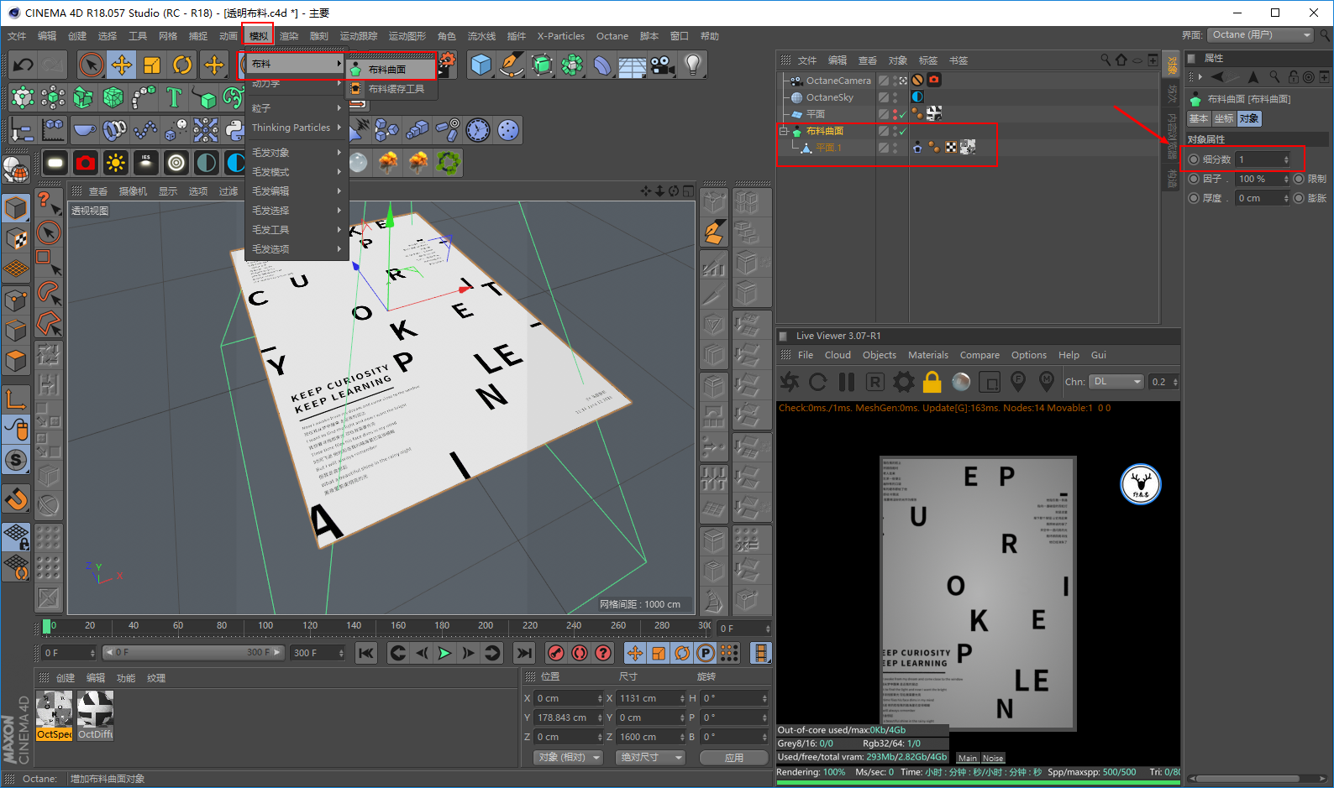Click the 应用 apply button
1334x788 pixels.
733,758
